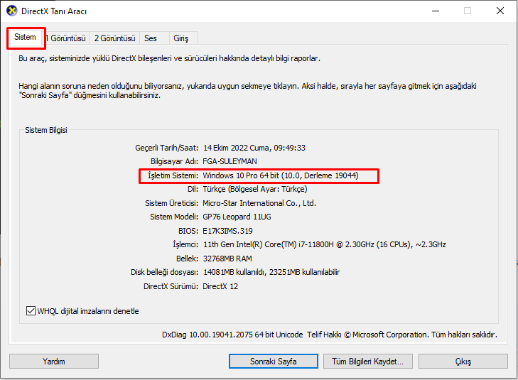
Task: Click the DxDiag 10.00.19041.2075 version text
Action: (232, 335)
